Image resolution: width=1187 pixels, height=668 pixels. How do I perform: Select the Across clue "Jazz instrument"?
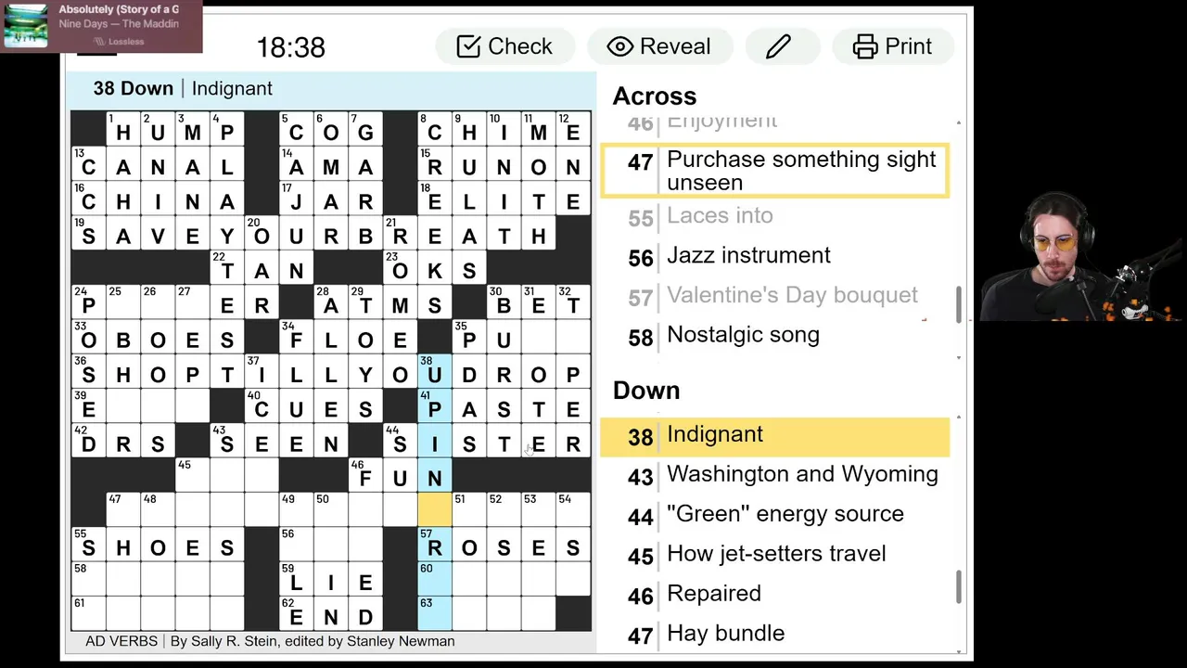[x=748, y=255]
